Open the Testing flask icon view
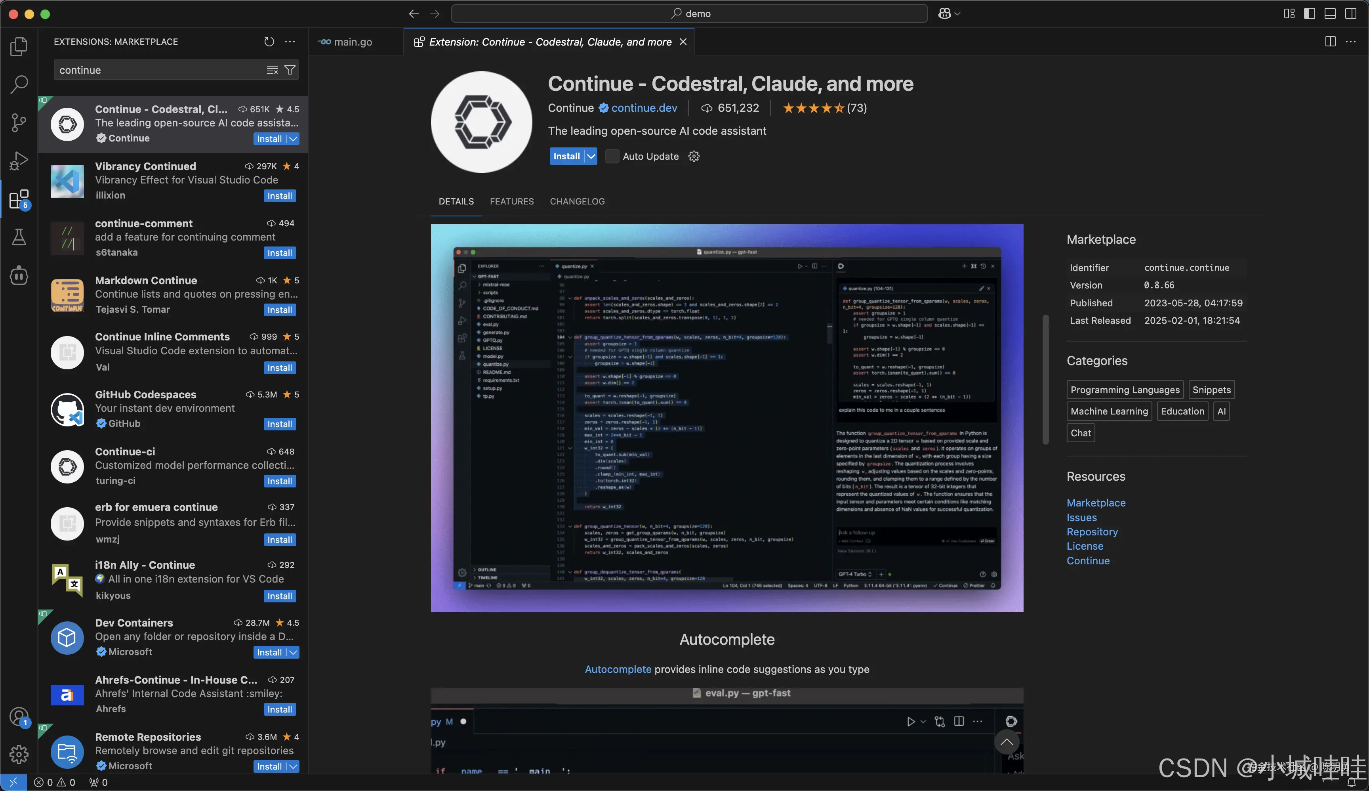 (19, 237)
